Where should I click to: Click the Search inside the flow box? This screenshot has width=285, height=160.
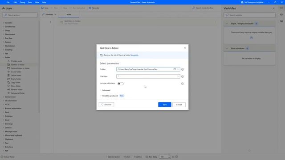pos(205,8)
